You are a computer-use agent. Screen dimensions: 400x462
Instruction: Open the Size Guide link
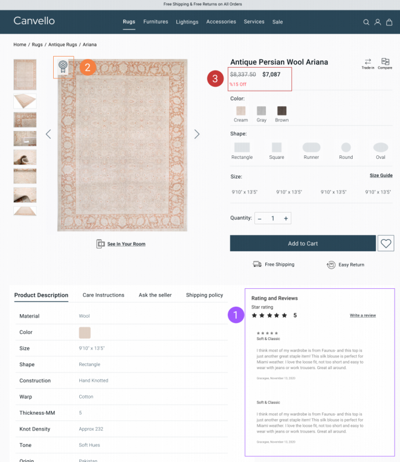pyautogui.click(x=381, y=176)
